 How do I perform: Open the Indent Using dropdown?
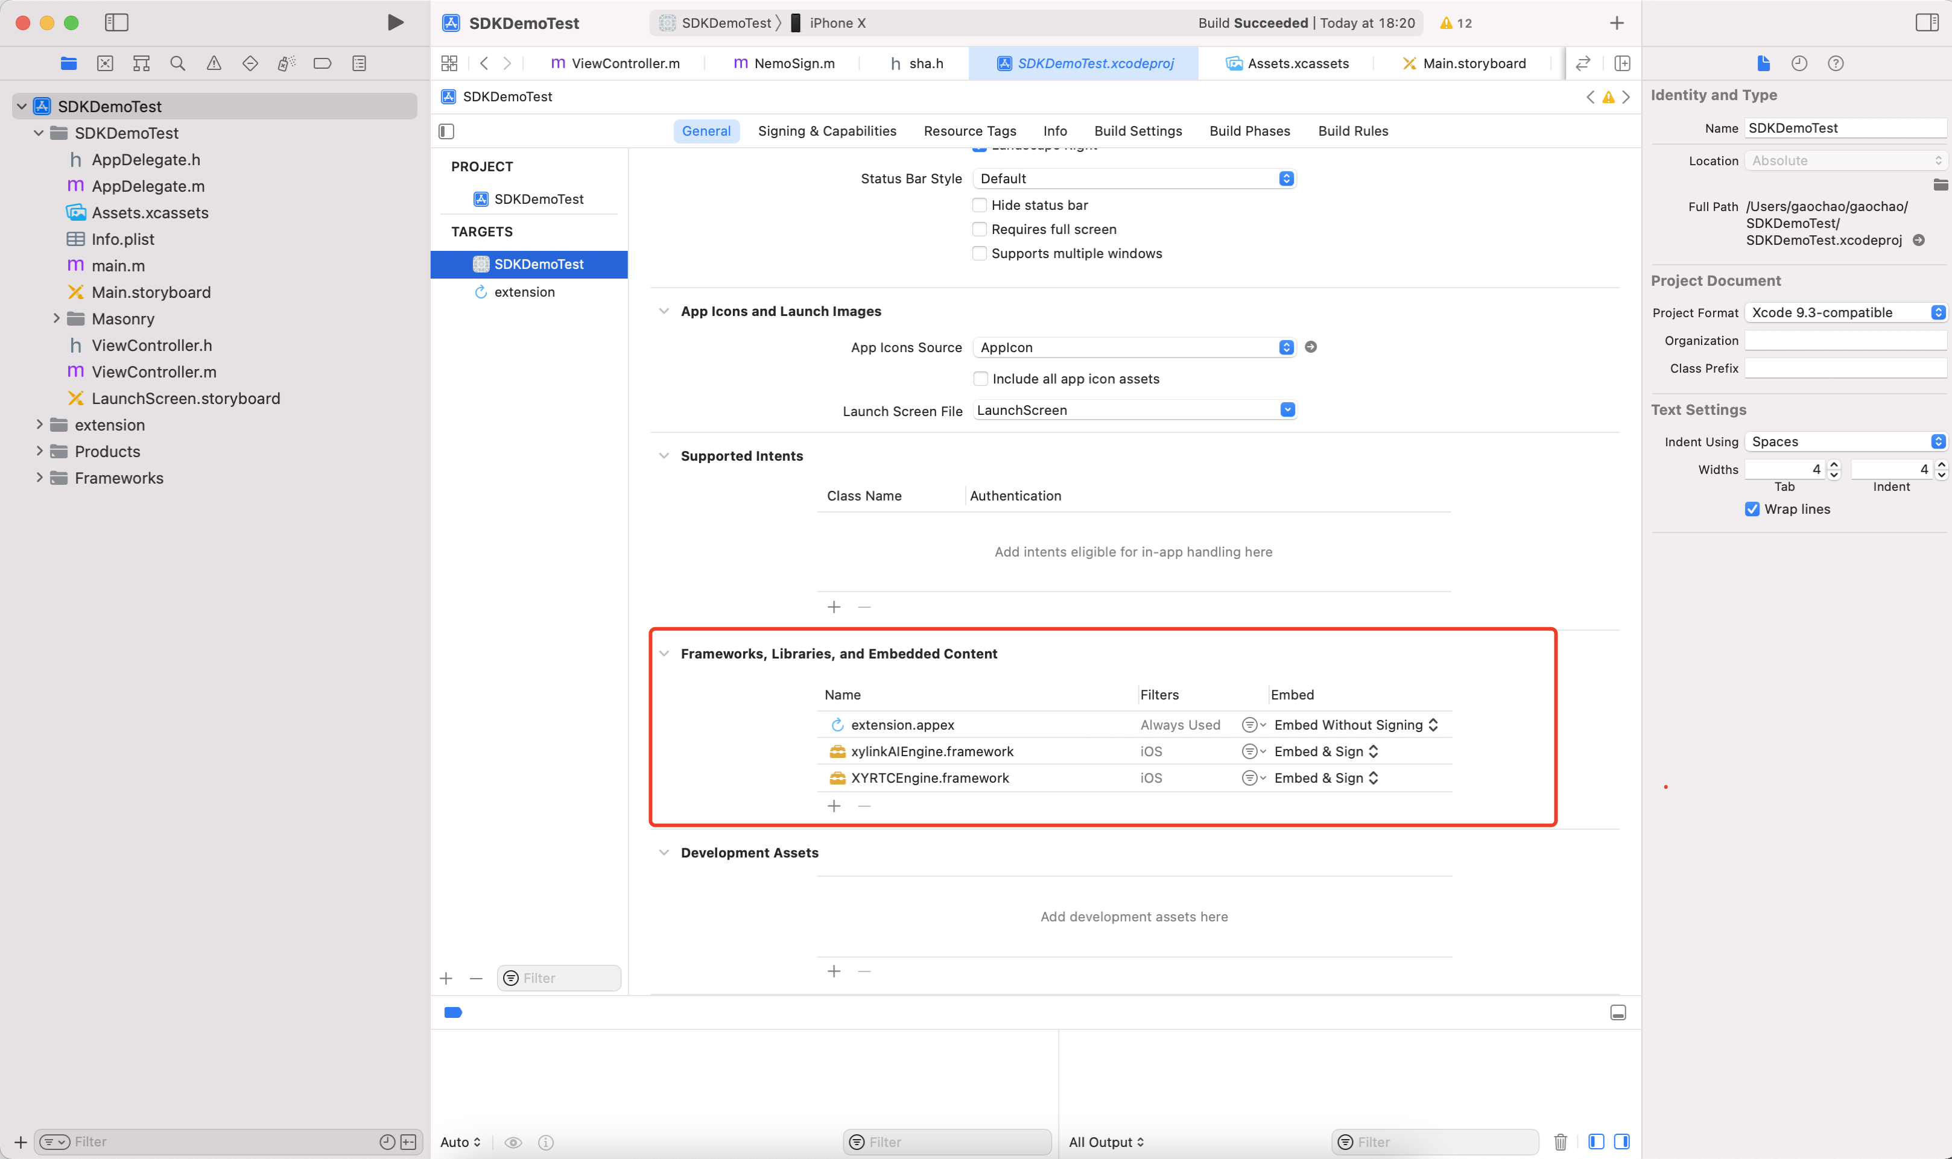pos(1845,441)
